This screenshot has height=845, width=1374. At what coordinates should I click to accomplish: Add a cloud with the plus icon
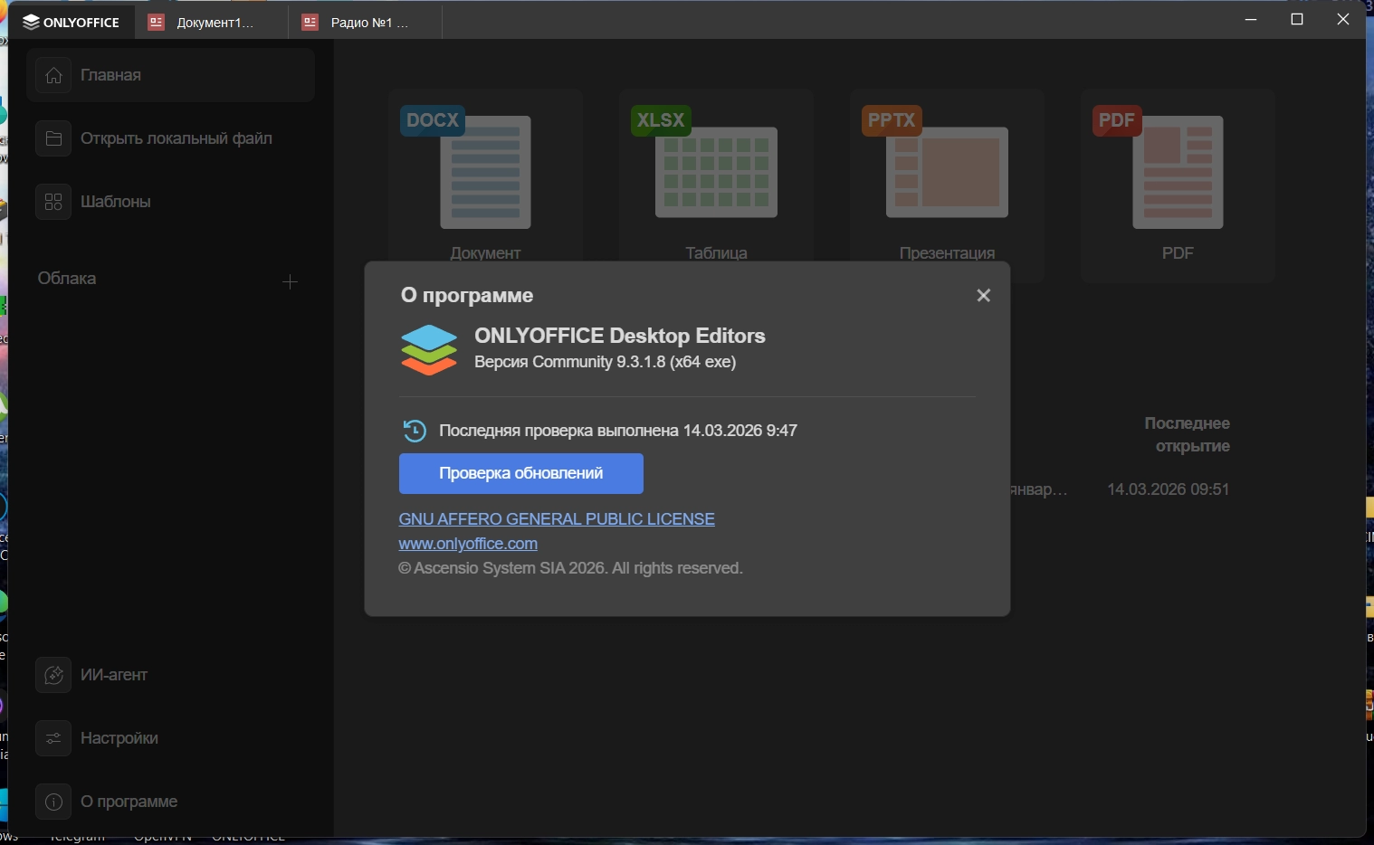pos(290,281)
